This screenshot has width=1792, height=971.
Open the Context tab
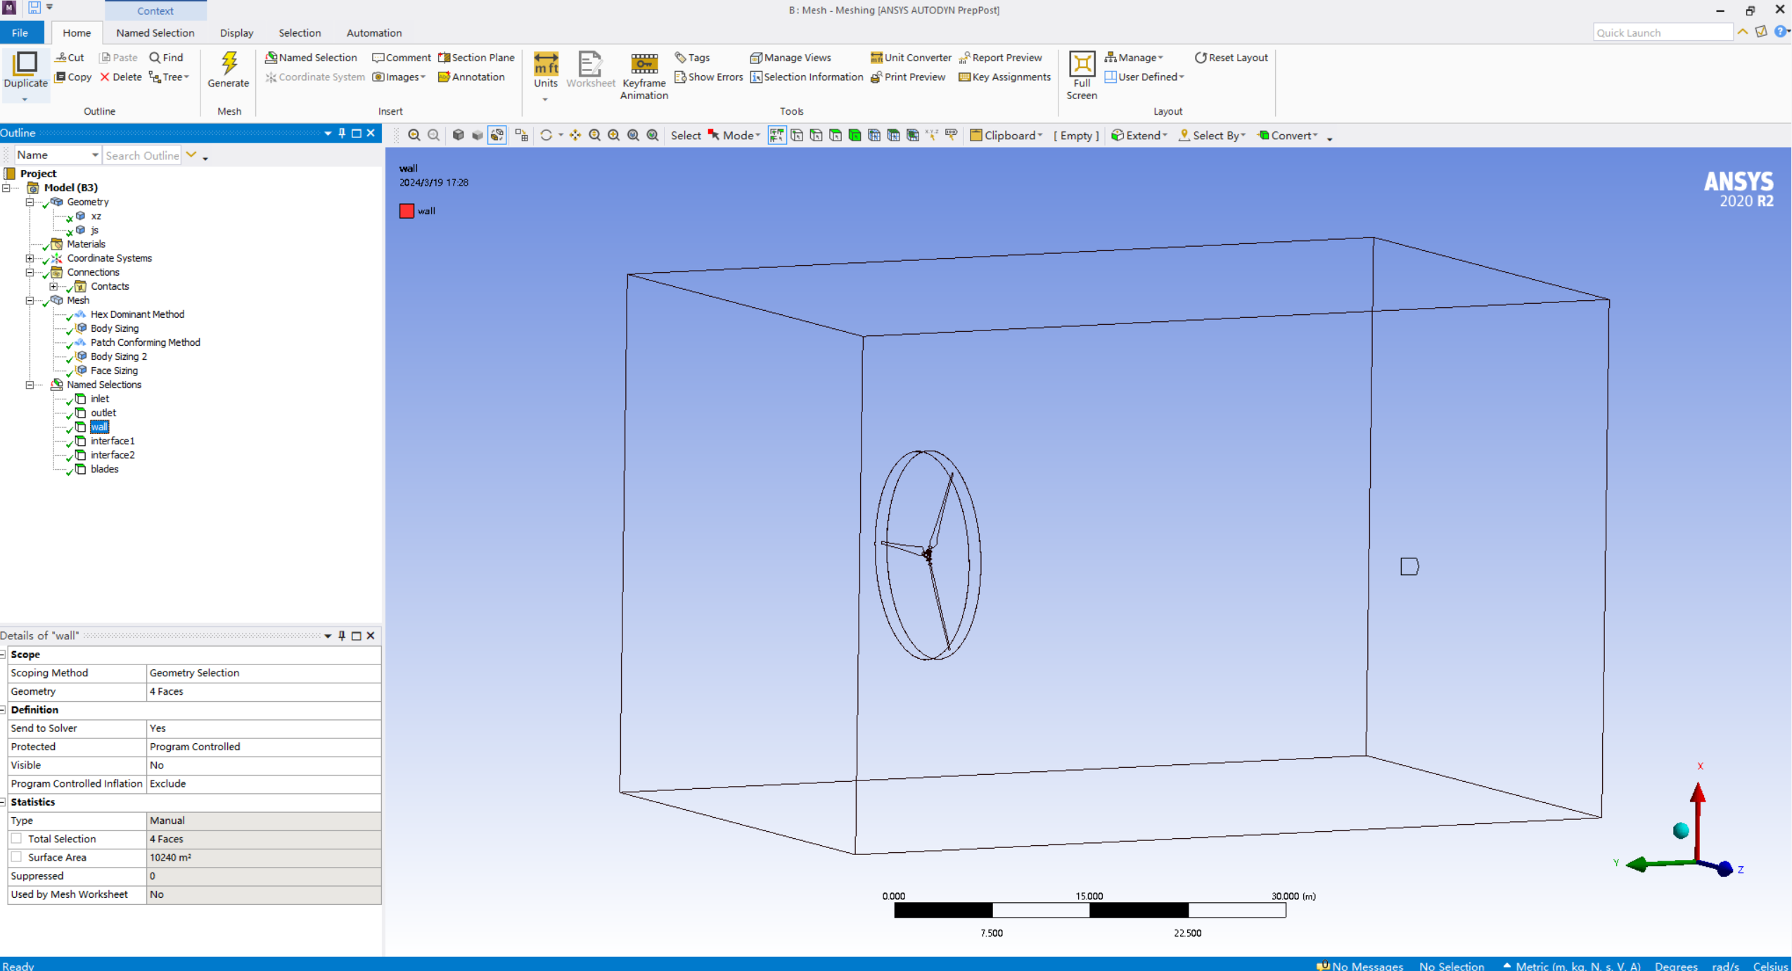tap(155, 11)
